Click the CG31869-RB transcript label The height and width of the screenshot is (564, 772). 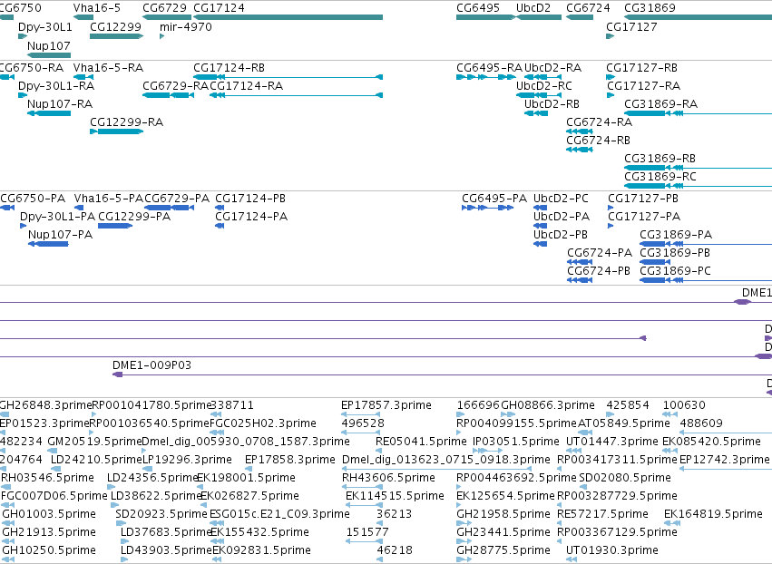click(660, 159)
